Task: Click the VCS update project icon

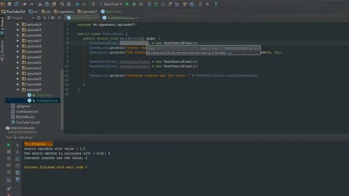Action: tap(149, 4)
